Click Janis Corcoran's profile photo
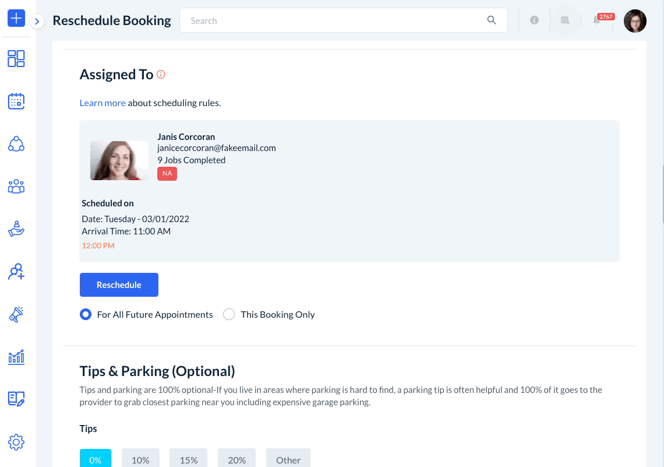 119,160
